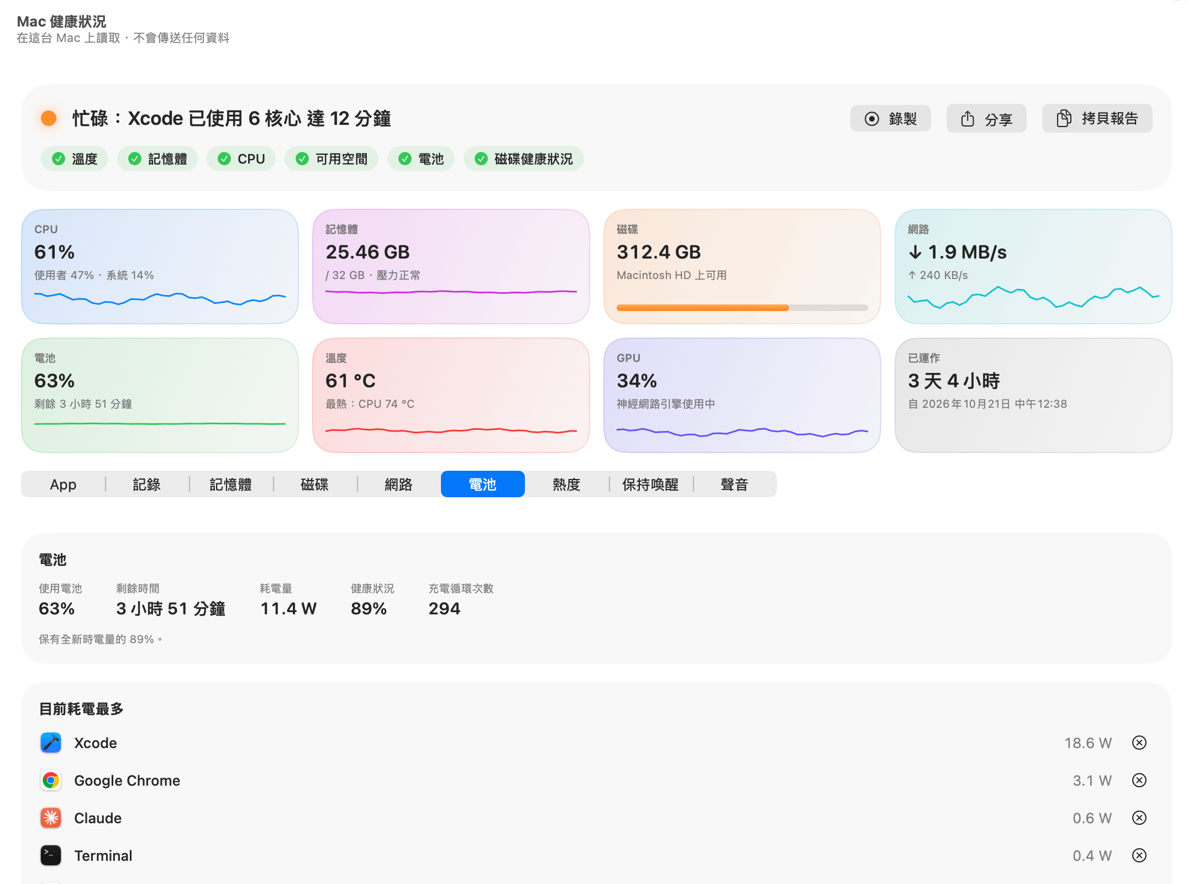
Task: Open the CPU 61% card
Action: pos(160,266)
